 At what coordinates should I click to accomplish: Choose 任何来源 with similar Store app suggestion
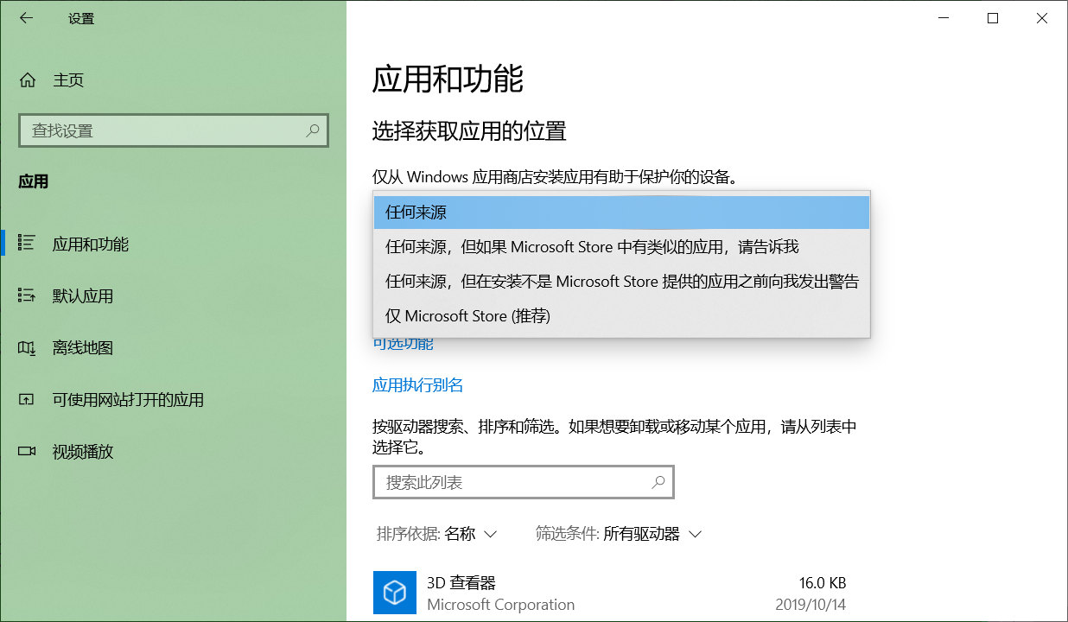[x=620, y=247]
